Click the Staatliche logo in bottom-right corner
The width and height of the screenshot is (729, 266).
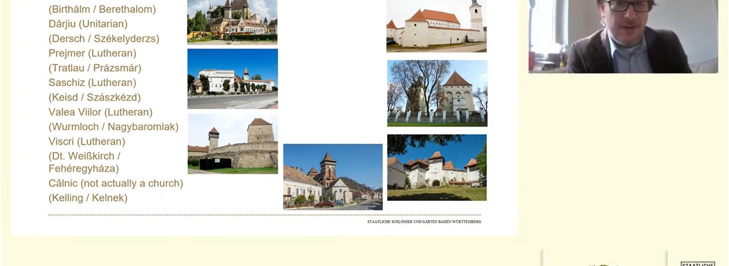[x=698, y=263]
